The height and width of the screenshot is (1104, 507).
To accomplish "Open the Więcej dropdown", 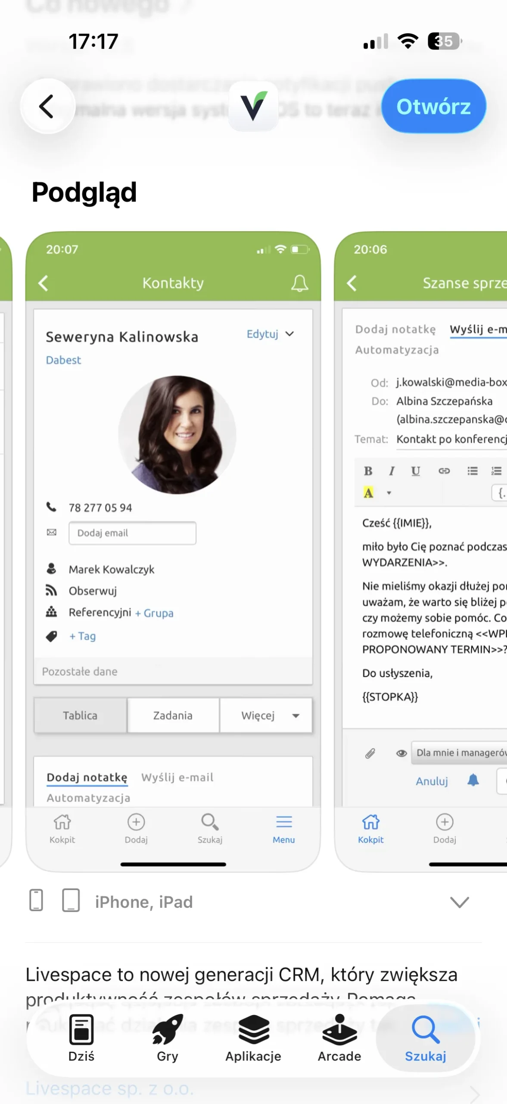I will click(x=266, y=715).
